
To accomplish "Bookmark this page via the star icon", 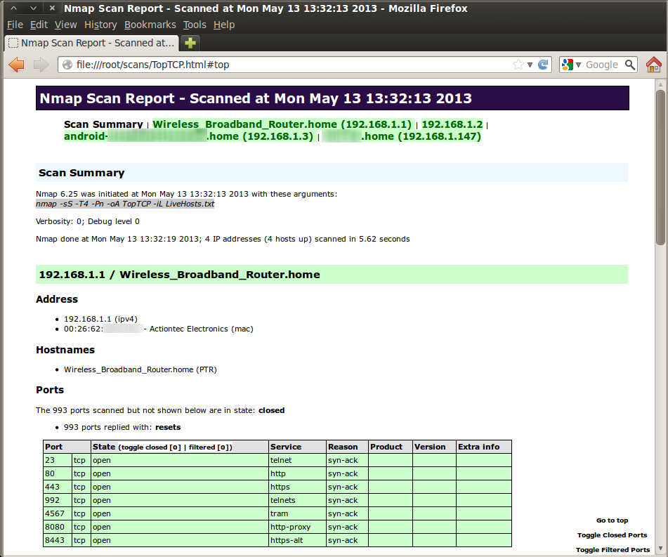I will point(519,64).
